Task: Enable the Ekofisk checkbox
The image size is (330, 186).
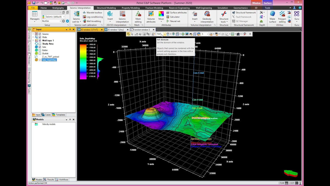Action: point(40,53)
